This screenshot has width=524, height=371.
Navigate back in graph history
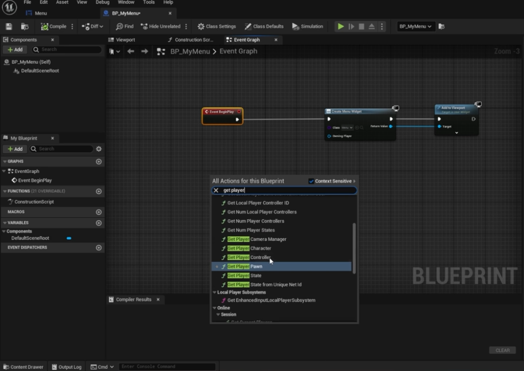coord(130,51)
